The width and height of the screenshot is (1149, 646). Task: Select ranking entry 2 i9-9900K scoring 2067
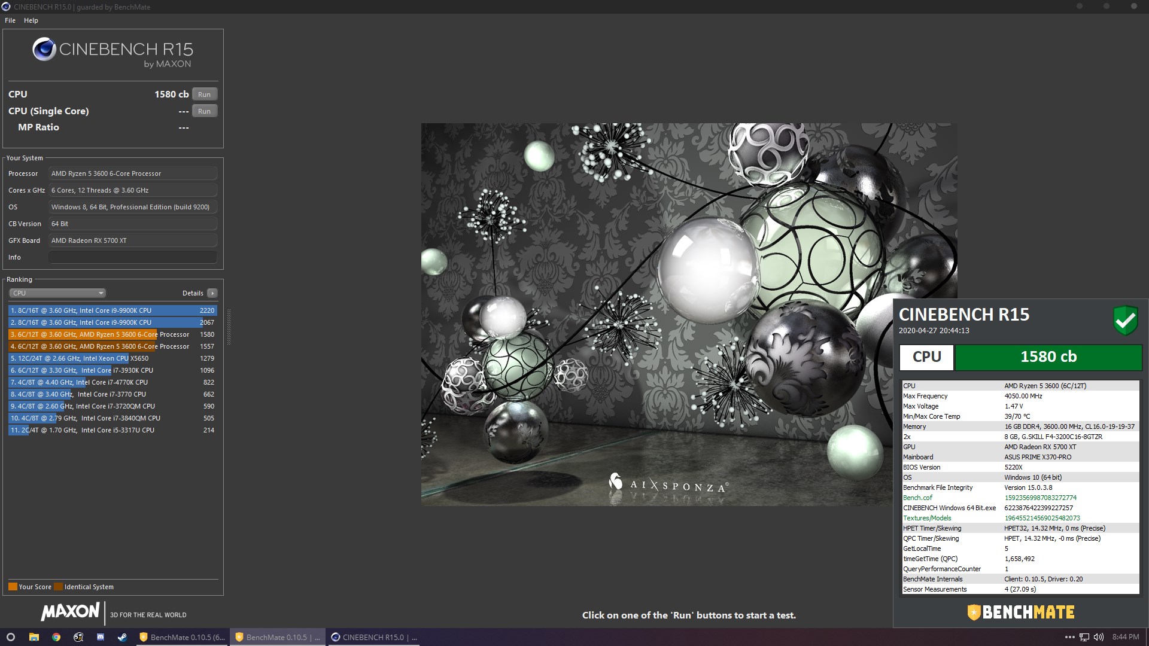click(x=113, y=322)
